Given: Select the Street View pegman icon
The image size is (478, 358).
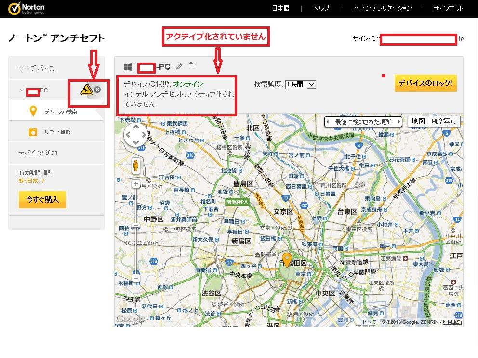Looking at the screenshot, I should tap(136, 166).
